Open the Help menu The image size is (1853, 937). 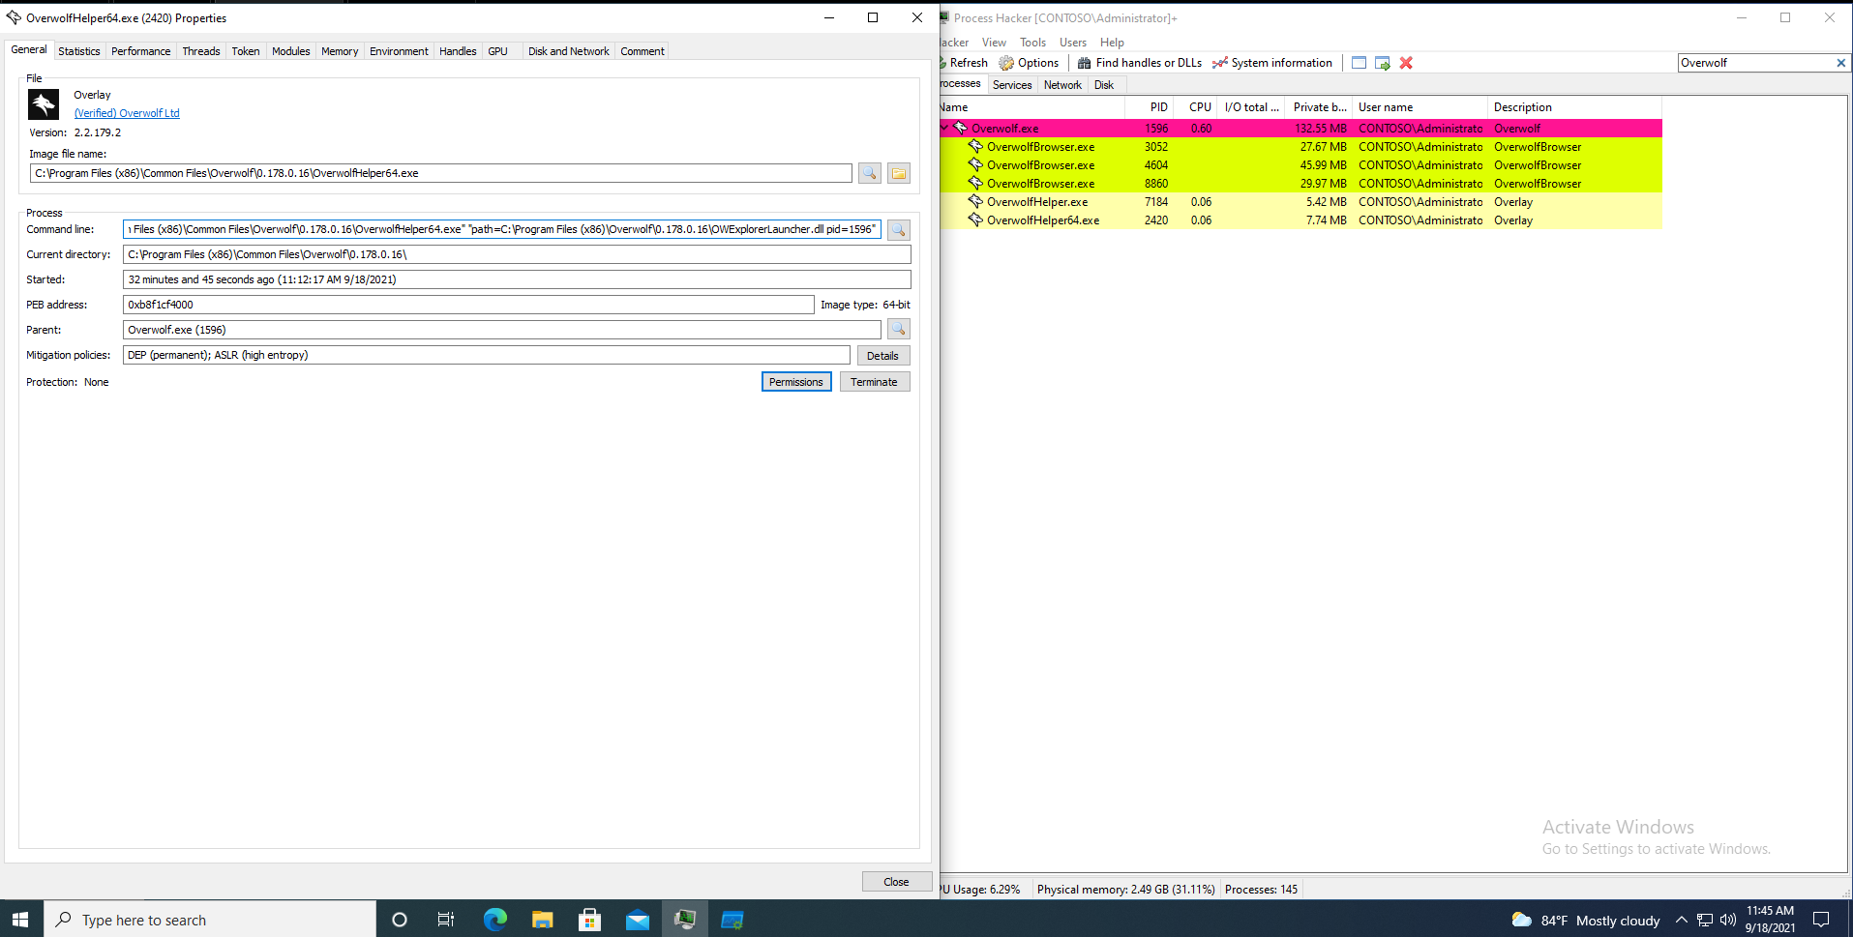pyautogui.click(x=1112, y=43)
